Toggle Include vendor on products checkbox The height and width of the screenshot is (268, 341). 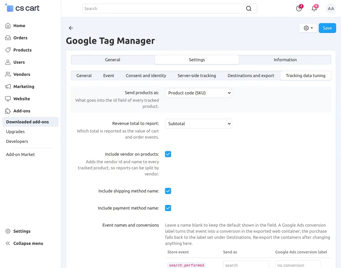(168, 154)
